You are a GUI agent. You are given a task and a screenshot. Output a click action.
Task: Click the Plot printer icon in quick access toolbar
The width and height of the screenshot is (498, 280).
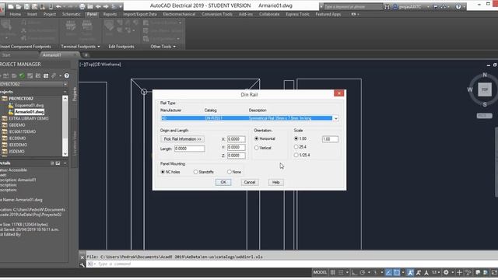[82, 6]
